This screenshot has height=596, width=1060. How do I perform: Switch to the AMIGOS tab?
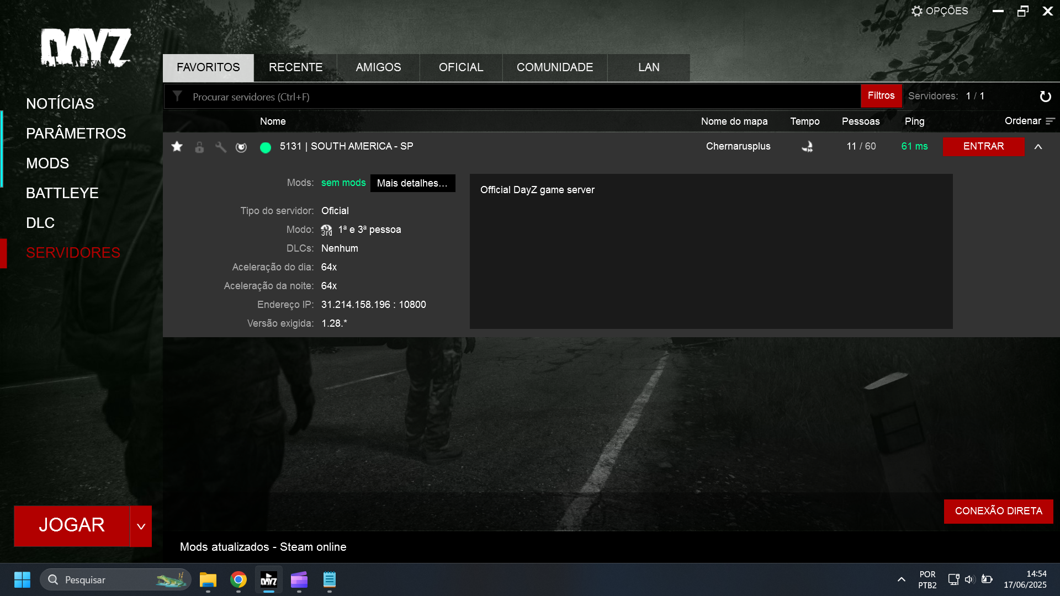pos(378,67)
